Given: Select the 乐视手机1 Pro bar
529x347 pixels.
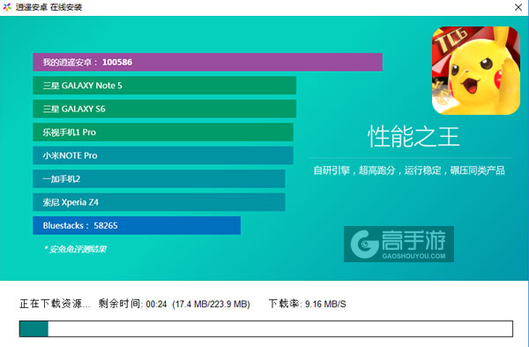Looking at the screenshot, I should click(163, 132).
